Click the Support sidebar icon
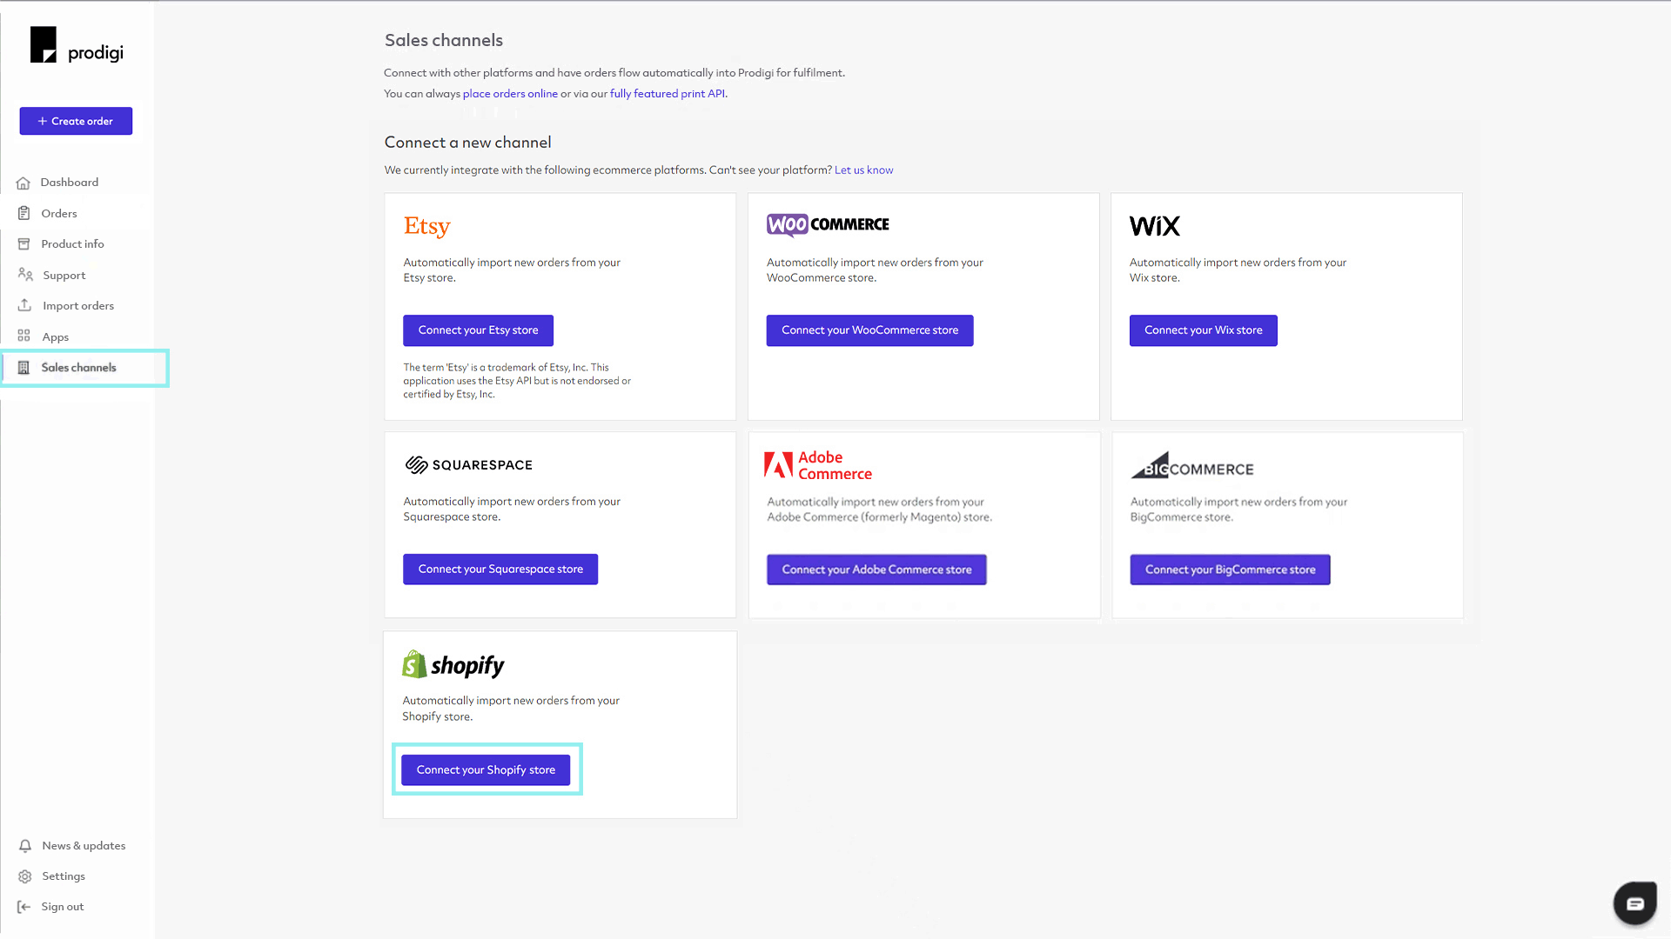The height and width of the screenshot is (939, 1671). click(62, 275)
